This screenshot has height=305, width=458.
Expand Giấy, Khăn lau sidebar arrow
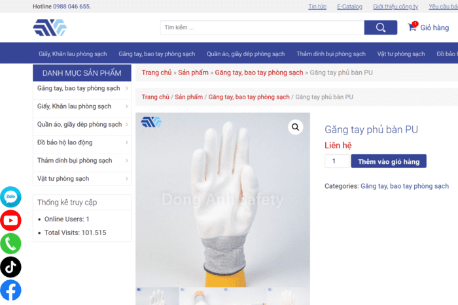[127, 106]
